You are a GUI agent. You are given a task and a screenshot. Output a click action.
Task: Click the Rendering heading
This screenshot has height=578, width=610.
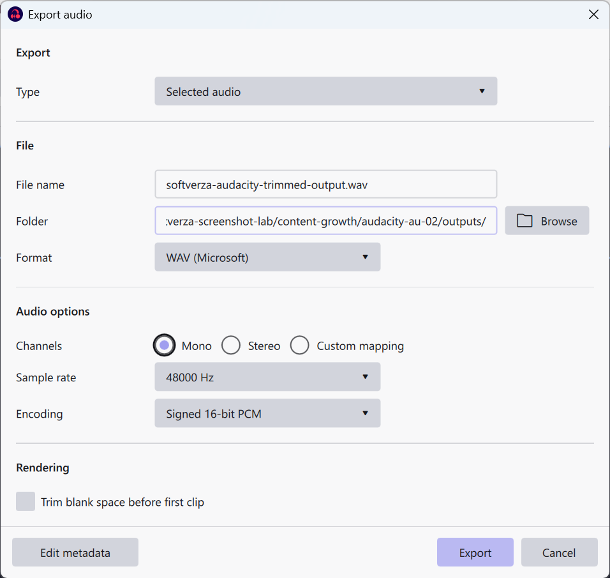(43, 468)
